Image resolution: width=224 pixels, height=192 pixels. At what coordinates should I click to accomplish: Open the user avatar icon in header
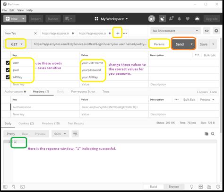(x=197, y=19)
